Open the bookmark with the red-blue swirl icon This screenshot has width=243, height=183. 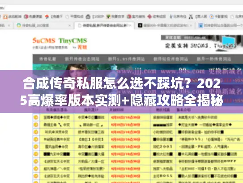click(54, 17)
